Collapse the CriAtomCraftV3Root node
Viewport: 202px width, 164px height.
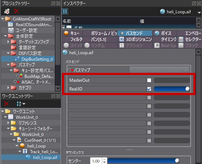pyautogui.click(x=3, y=19)
